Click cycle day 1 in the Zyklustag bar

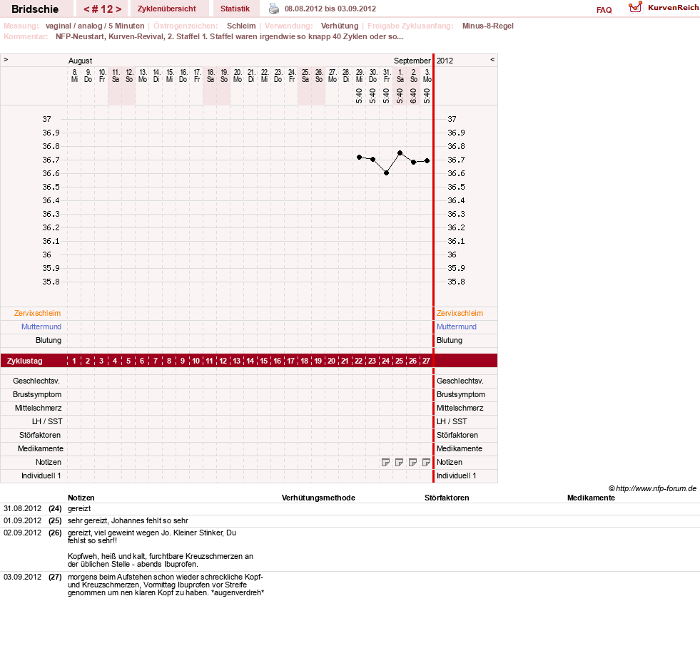(x=74, y=361)
